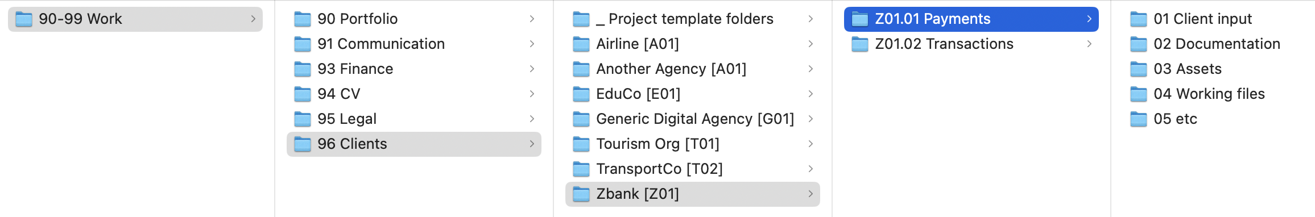Click the Airline [A01] folder icon
This screenshot has height=217, width=1315.
coord(581,44)
